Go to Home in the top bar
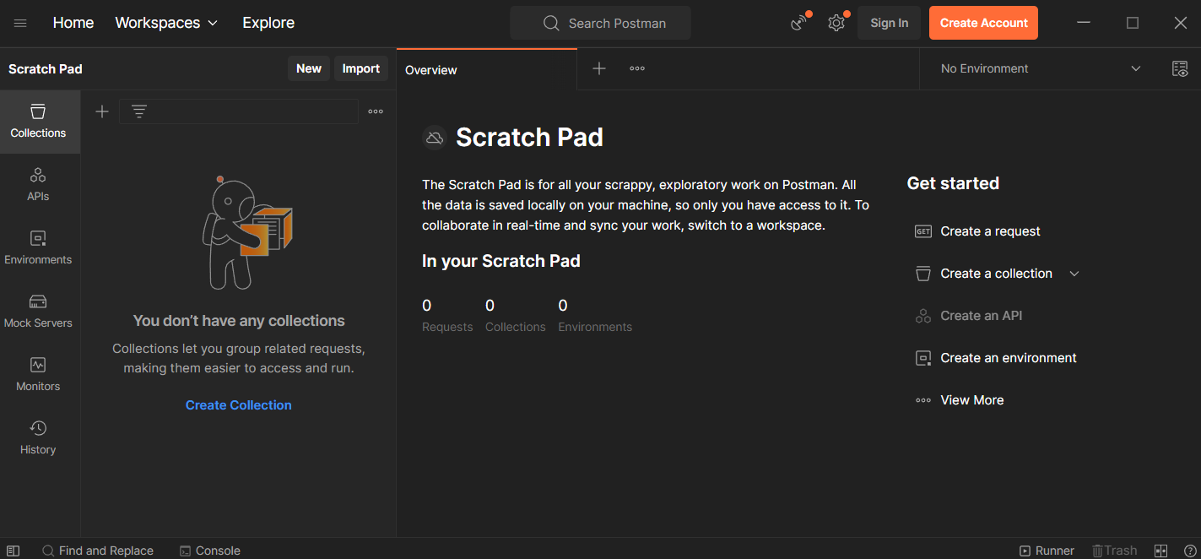This screenshot has height=559, width=1201. tap(73, 23)
